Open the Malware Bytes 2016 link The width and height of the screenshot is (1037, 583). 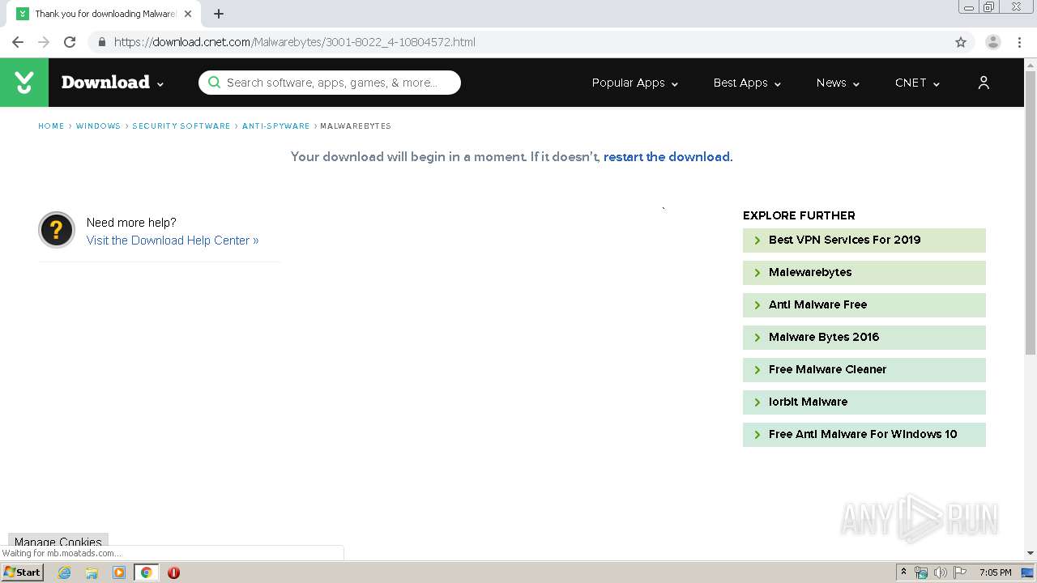coord(864,338)
